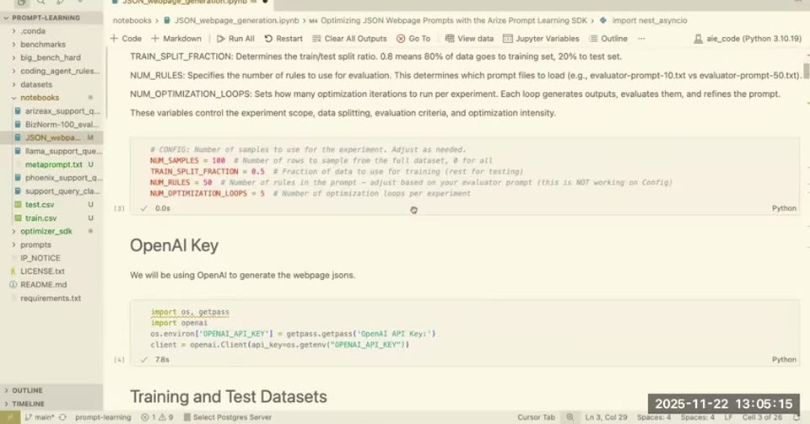The image size is (810, 424).
Task: Add a new Markdown cell
Action: (x=176, y=39)
